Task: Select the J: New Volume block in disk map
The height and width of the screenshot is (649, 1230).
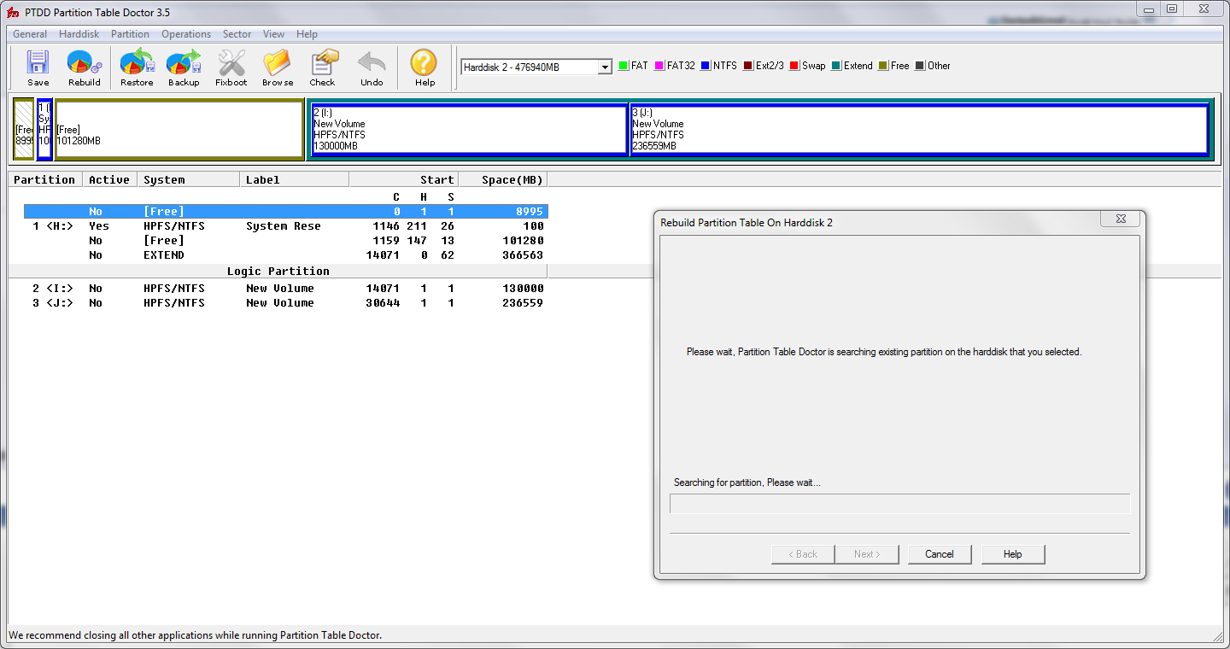Action: (919, 130)
